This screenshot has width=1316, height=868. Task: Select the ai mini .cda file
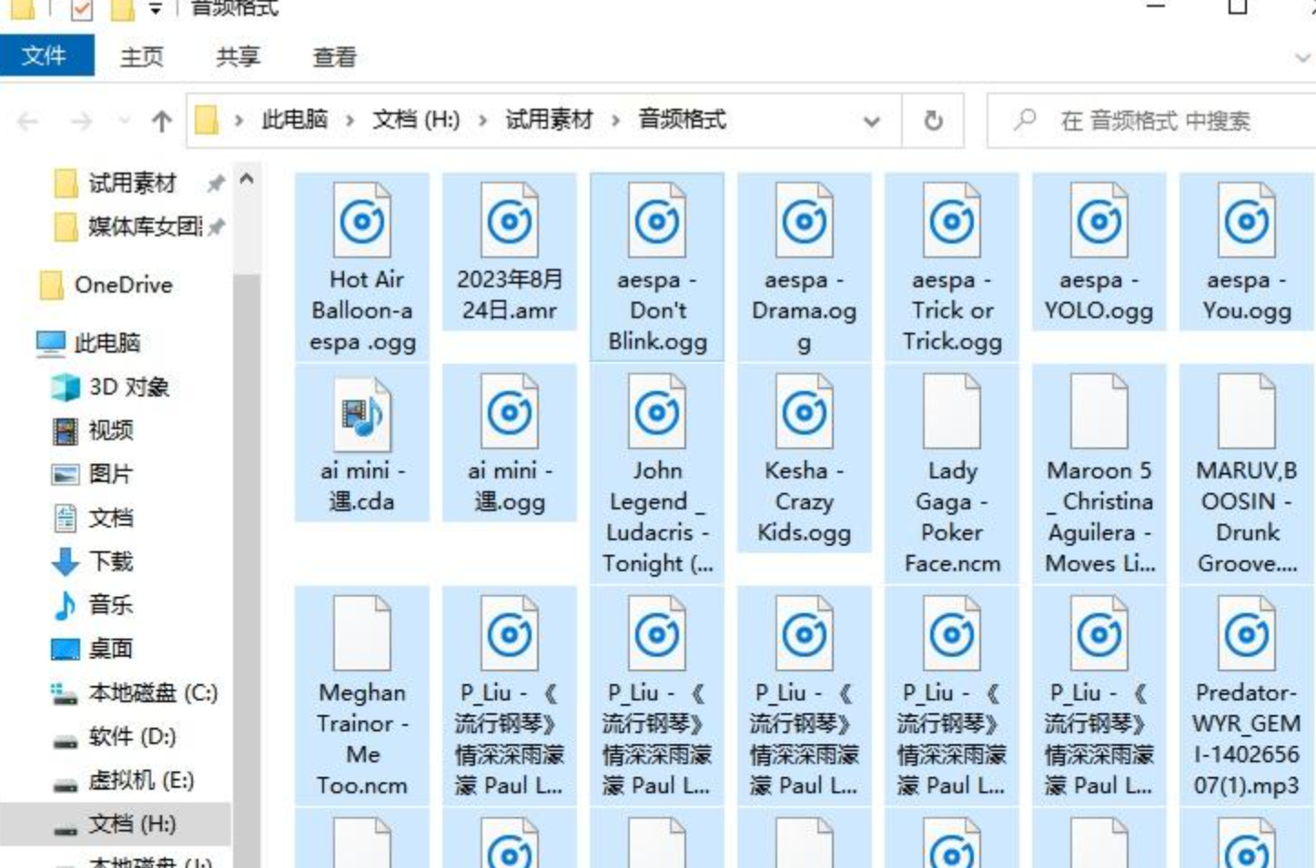point(362,443)
